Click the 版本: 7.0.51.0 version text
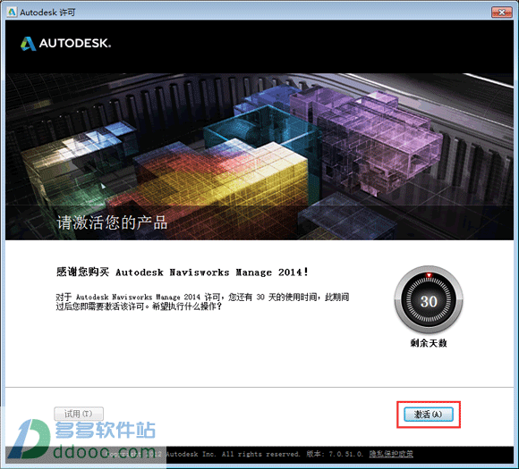 (x=335, y=454)
